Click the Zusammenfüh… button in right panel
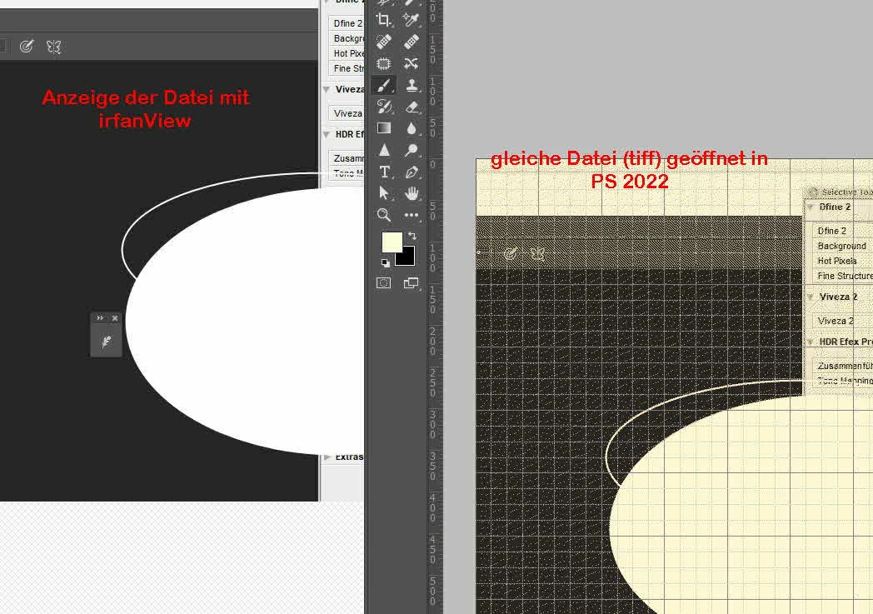Screen dimensions: 873x614 (842, 366)
